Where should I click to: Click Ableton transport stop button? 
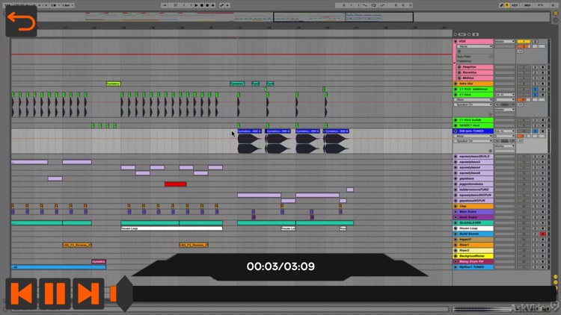[x=202, y=5]
